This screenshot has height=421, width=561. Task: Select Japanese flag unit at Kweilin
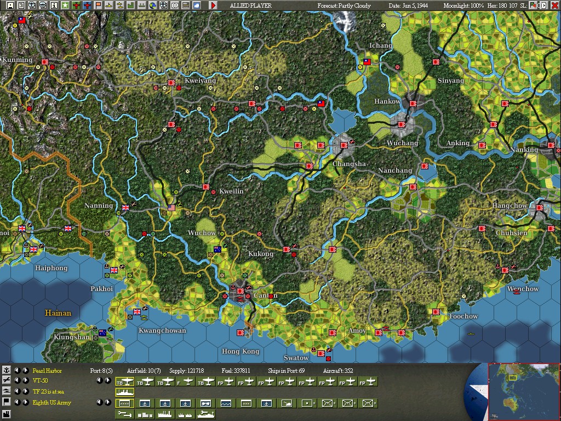pyautogui.click(x=206, y=187)
